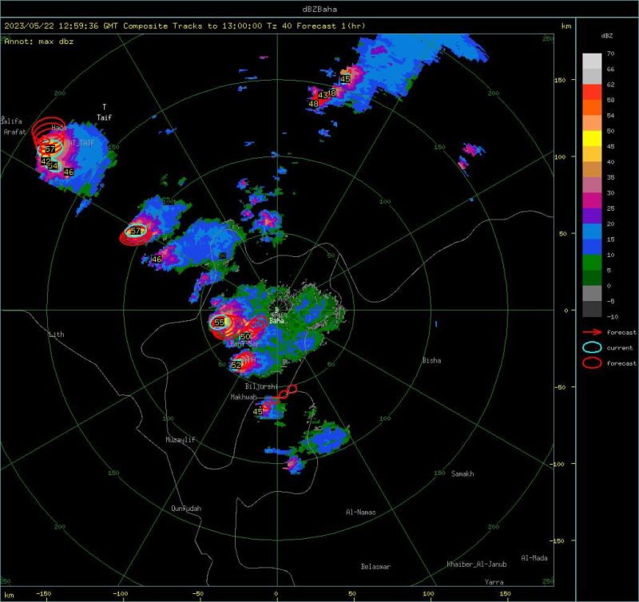Select the storm cell marker labeled 55
Screen dimensions: 639x602
tap(219, 323)
